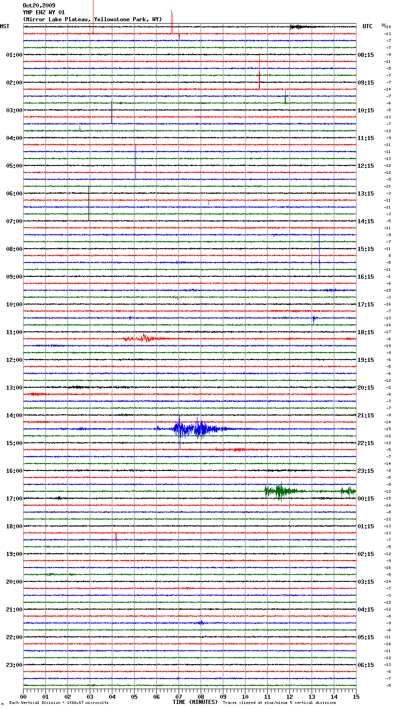
Task: Click the '16:15' UTC time label
Action: [x=366, y=277]
